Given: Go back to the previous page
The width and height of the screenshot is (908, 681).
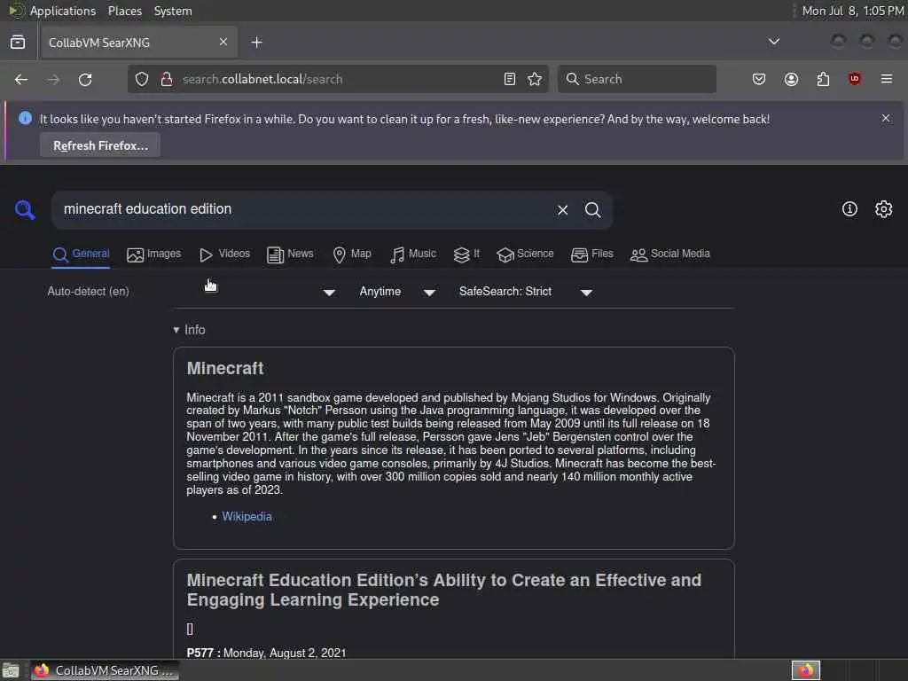Looking at the screenshot, I should (x=21, y=79).
